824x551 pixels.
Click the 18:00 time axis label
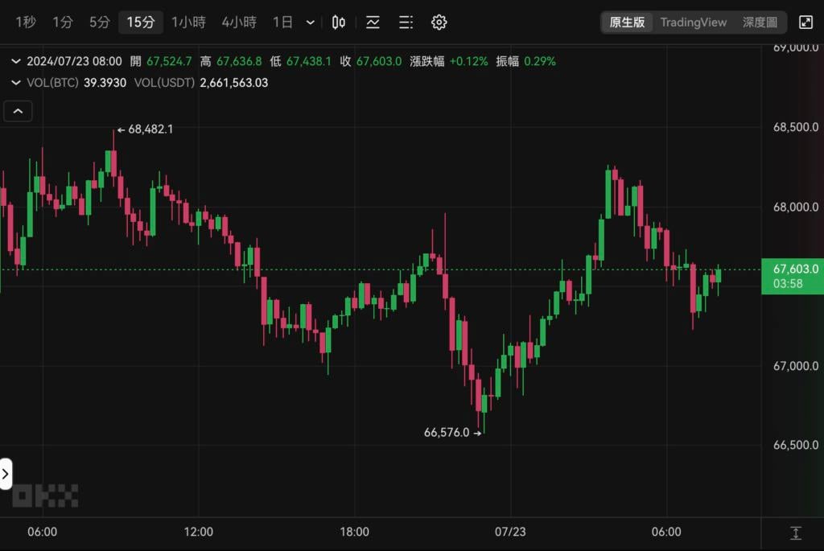[x=355, y=532]
